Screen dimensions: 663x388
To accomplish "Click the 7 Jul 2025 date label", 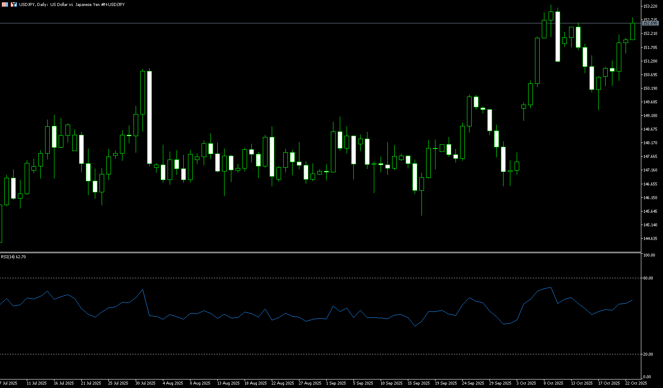I will tap(9, 383).
